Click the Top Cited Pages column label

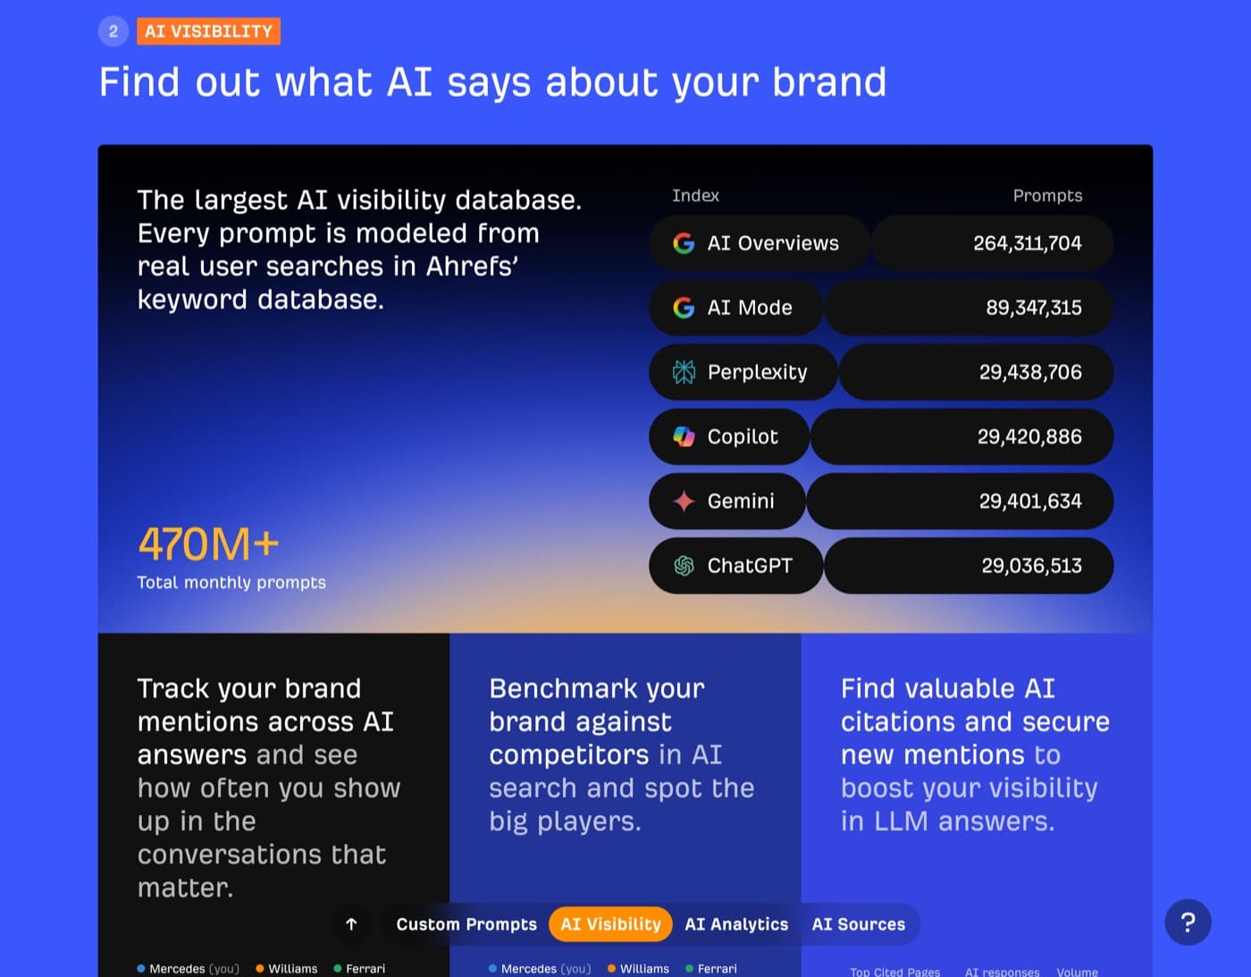pos(894,972)
